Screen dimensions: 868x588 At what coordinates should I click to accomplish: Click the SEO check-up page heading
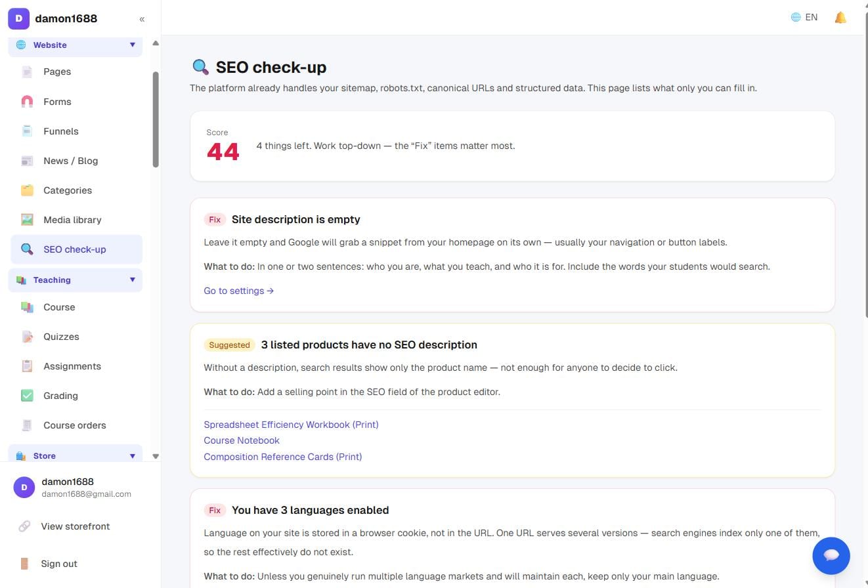tap(271, 67)
